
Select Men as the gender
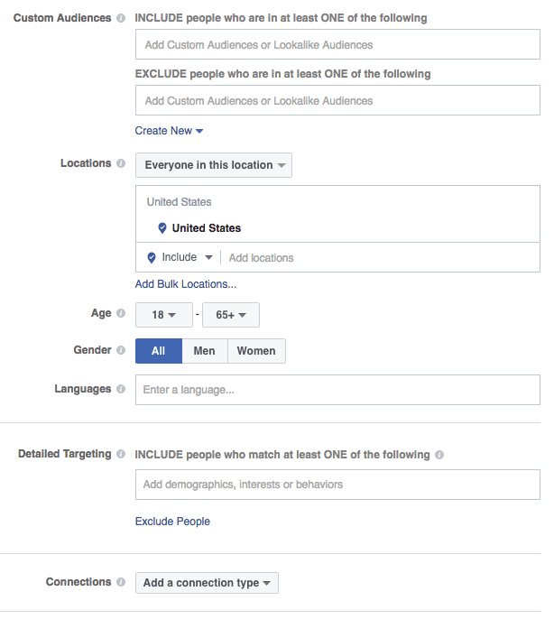point(204,351)
